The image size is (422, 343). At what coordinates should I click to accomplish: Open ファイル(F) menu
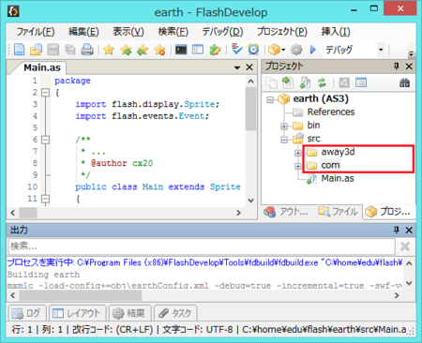click(36, 32)
